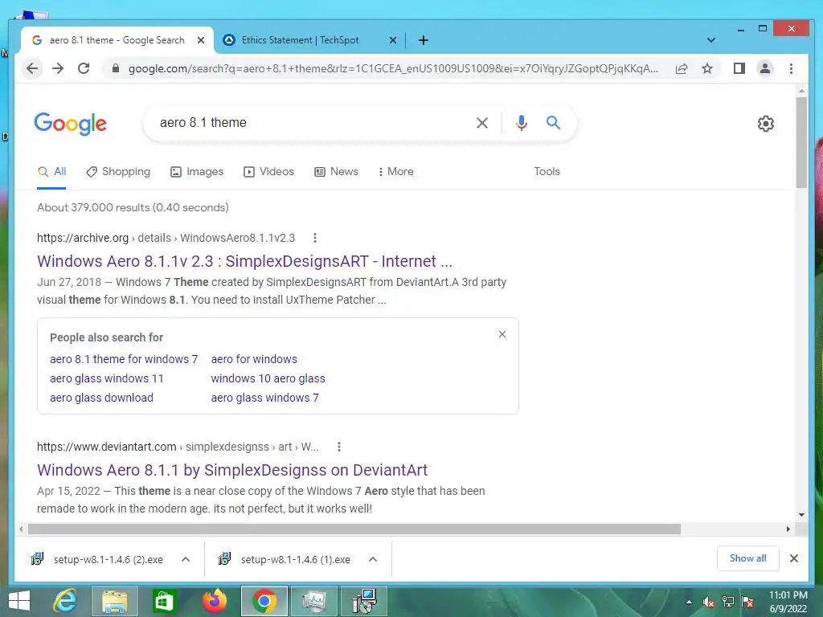Click scroll down arrow of page

click(801, 515)
